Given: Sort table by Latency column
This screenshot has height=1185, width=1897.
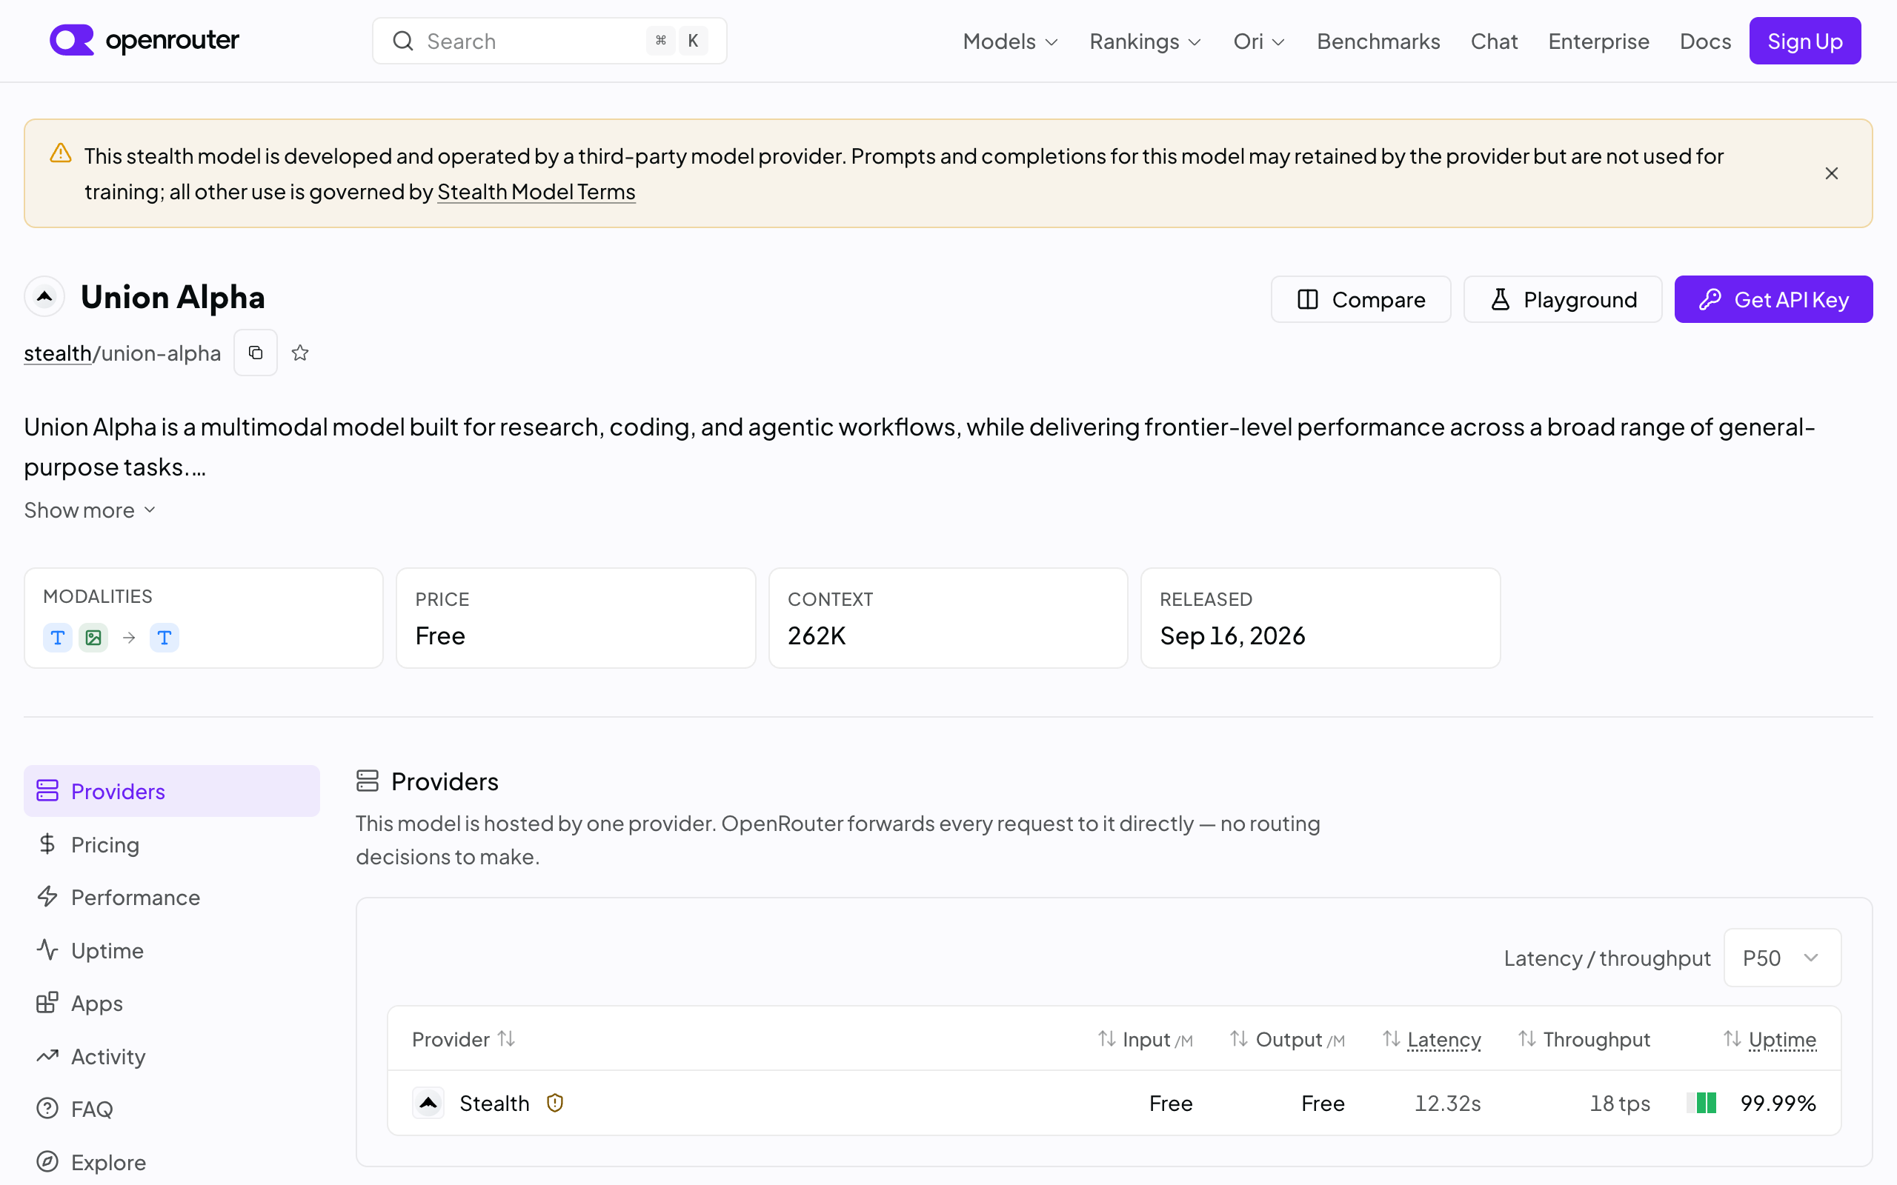Looking at the screenshot, I should click(x=1432, y=1038).
